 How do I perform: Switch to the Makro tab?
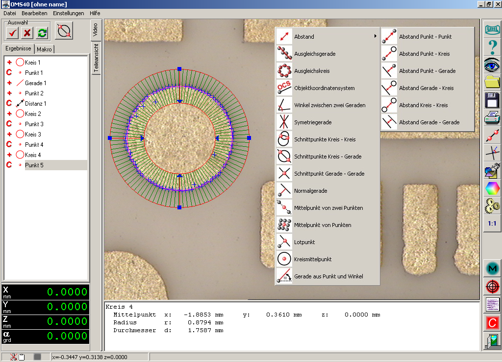click(44, 49)
